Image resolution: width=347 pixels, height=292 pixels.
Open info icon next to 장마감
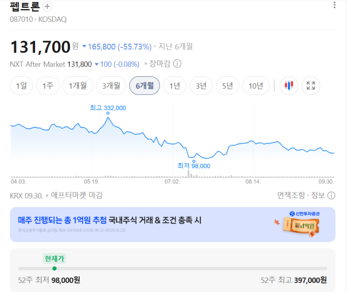coord(177,64)
